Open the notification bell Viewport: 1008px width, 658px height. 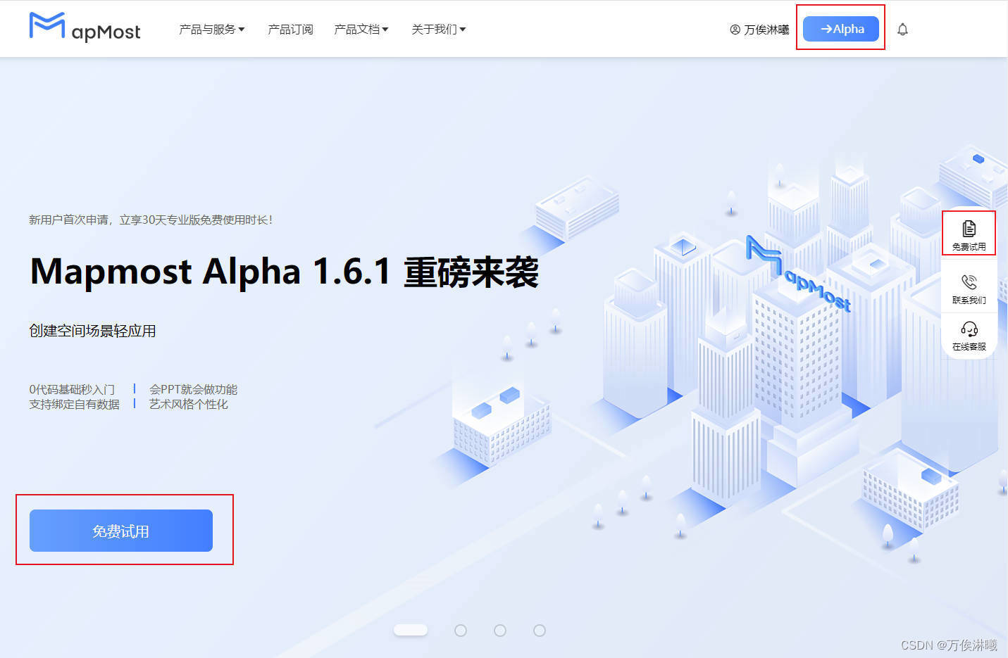(x=902, y=30)
